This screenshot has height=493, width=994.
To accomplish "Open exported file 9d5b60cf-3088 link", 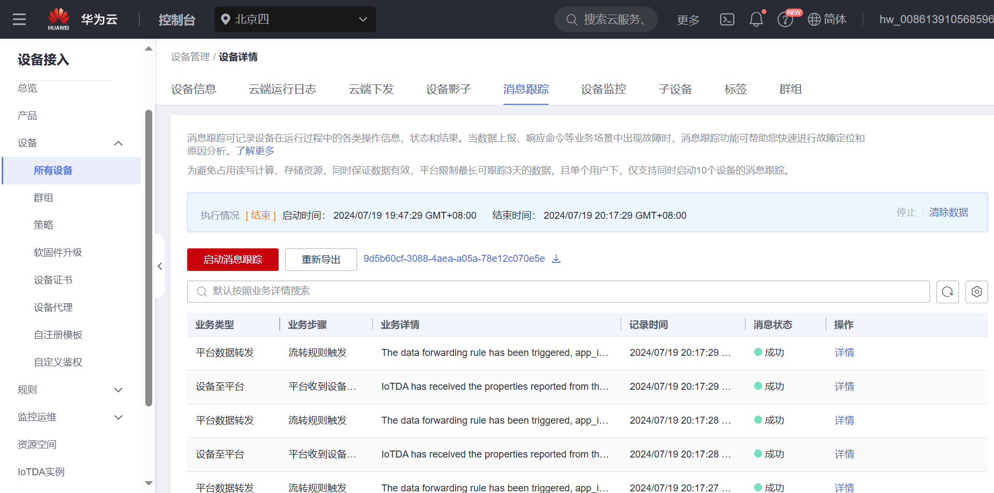I will coord(454,259).
